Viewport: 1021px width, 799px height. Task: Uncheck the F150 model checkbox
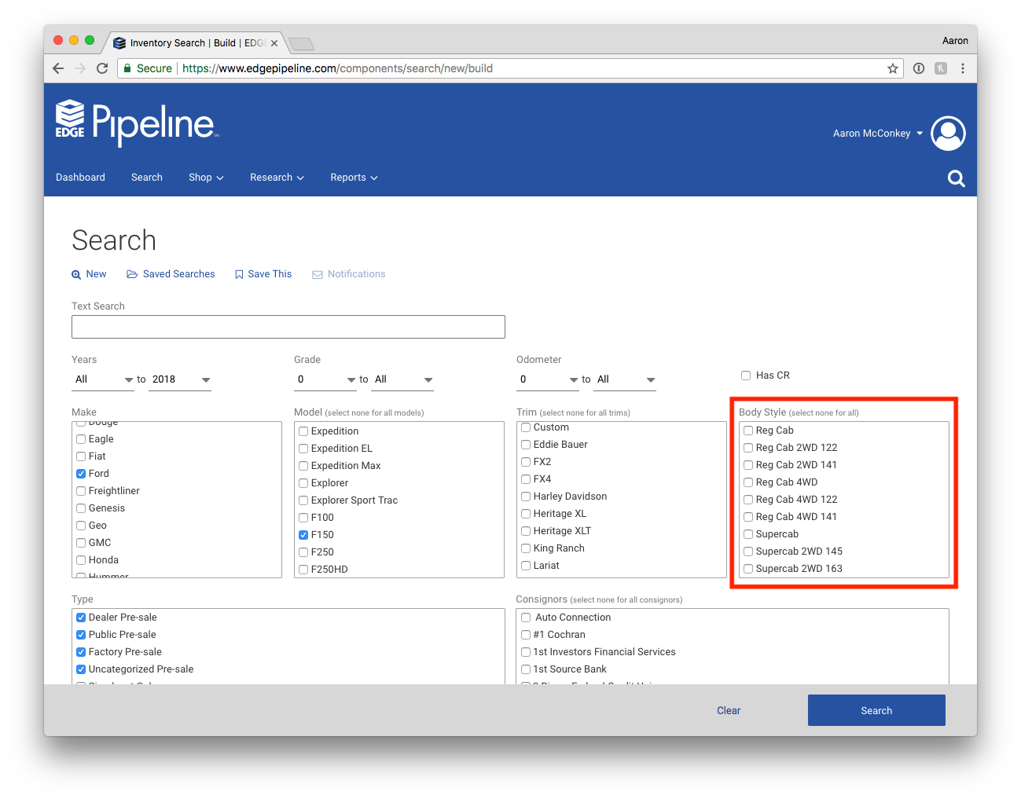point(303,535)
